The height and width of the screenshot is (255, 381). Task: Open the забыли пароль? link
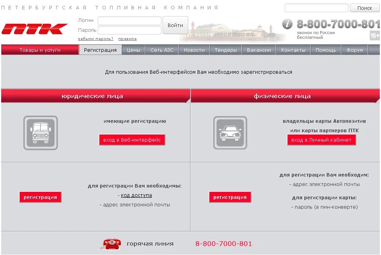tap(95, 39)
